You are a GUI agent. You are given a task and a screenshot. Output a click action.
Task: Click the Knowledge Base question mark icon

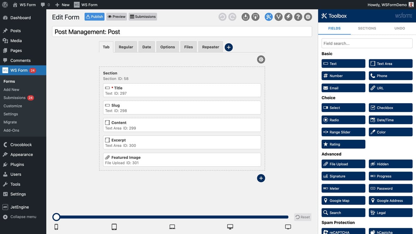(x=298, y=16)
